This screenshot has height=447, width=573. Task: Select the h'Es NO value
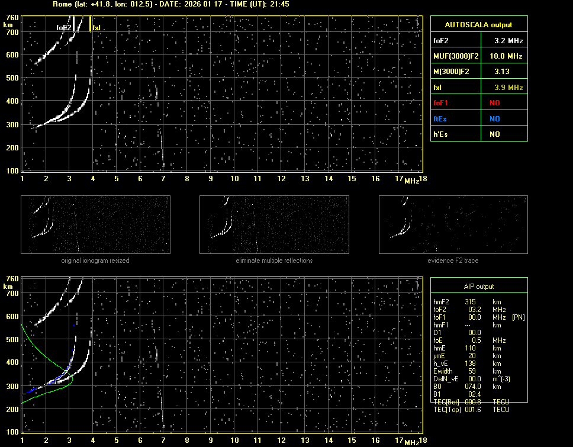[494, 134]
